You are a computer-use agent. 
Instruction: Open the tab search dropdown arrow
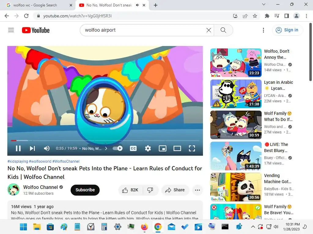(263, 4)
